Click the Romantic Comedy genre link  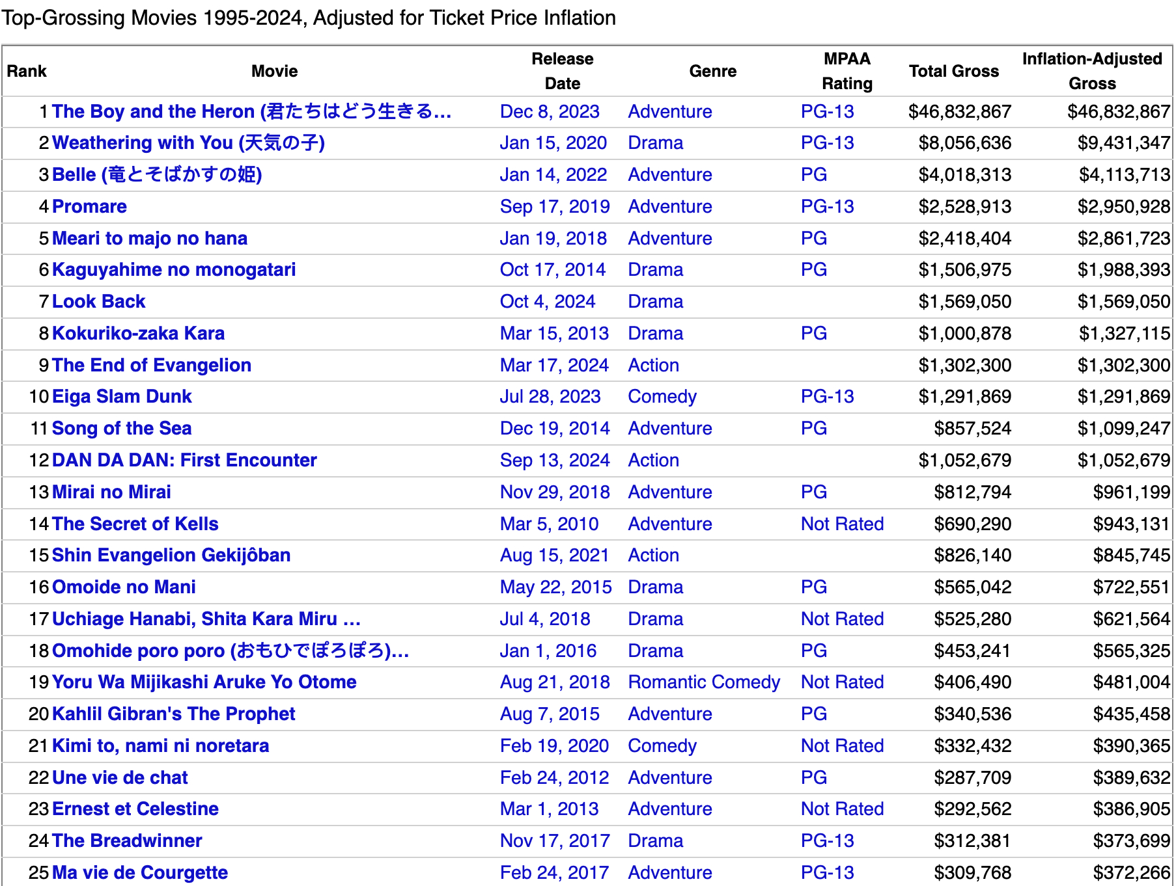tap(704, 682)
